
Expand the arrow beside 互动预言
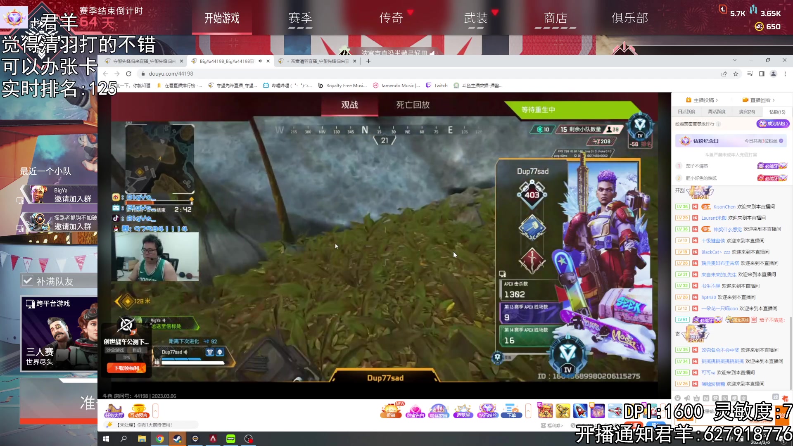tap(155, 411)
